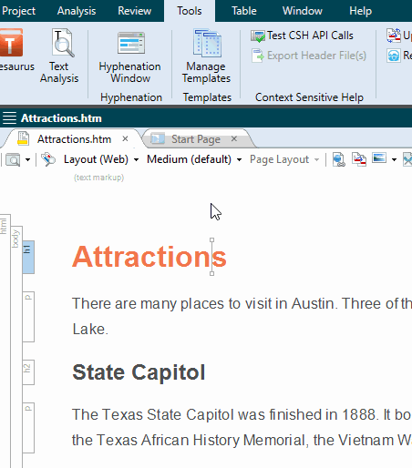The image size is (412, 468).
Task: Launch the Text Analysis tool
Action: point(62,43)
